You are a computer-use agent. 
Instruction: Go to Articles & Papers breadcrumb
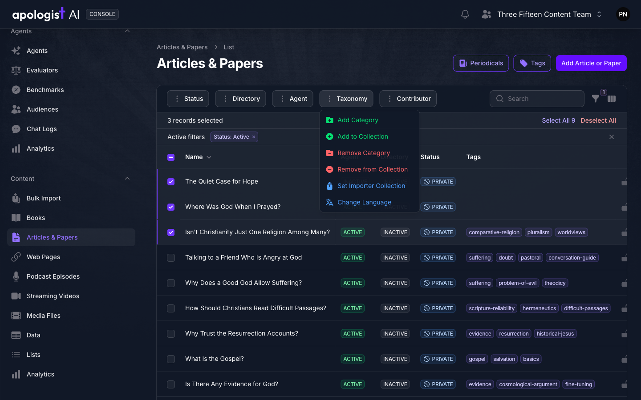[182, 47]
